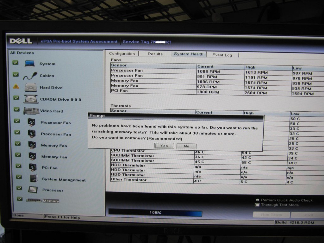The image size is (324, 243).
Task: Select Perform Quick Audio Check option
Action: tap(258, 200)
